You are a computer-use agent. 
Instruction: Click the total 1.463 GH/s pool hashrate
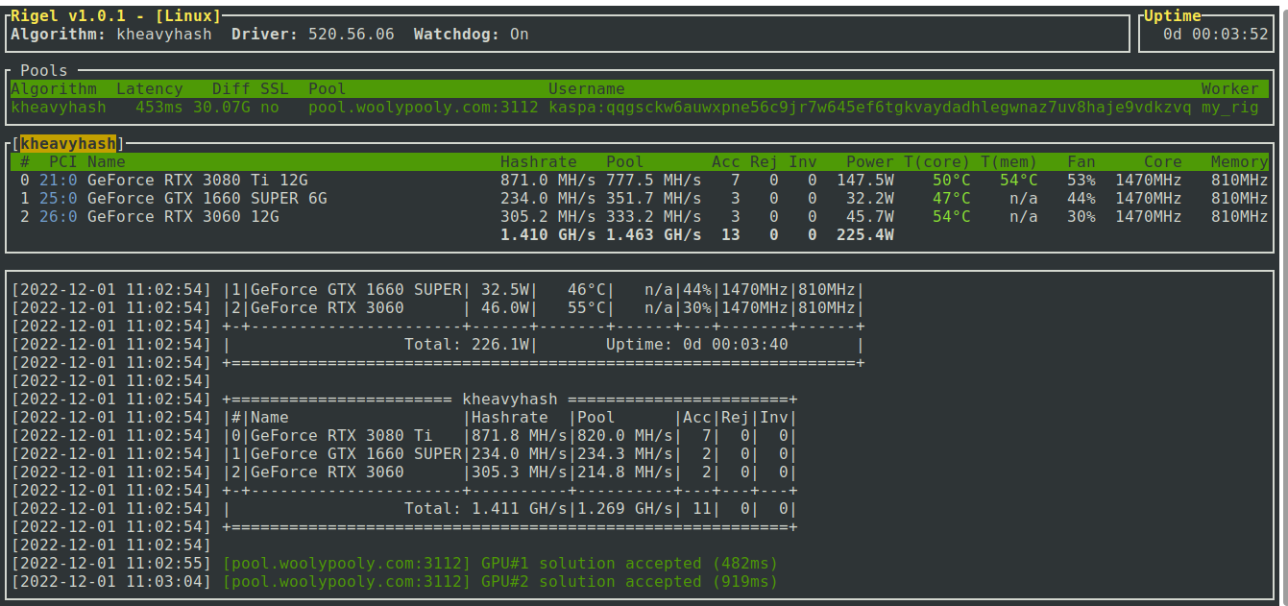[x=654, y=234]
